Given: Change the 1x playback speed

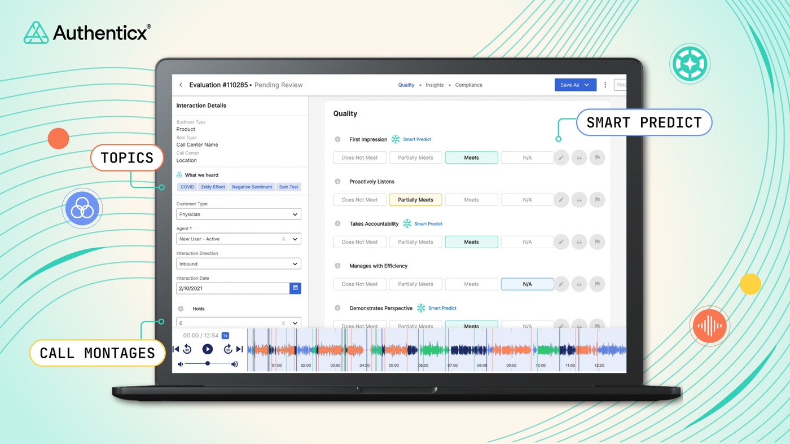Looking at the screenshot, I should click(225, 336).
